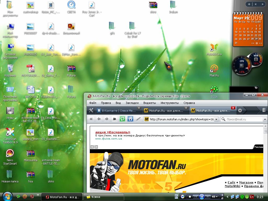Image resolution: width=268 pixels, height=201 pixels.
Task: Open the search engine dropdown in Opera
Action: tap(265, 119)
